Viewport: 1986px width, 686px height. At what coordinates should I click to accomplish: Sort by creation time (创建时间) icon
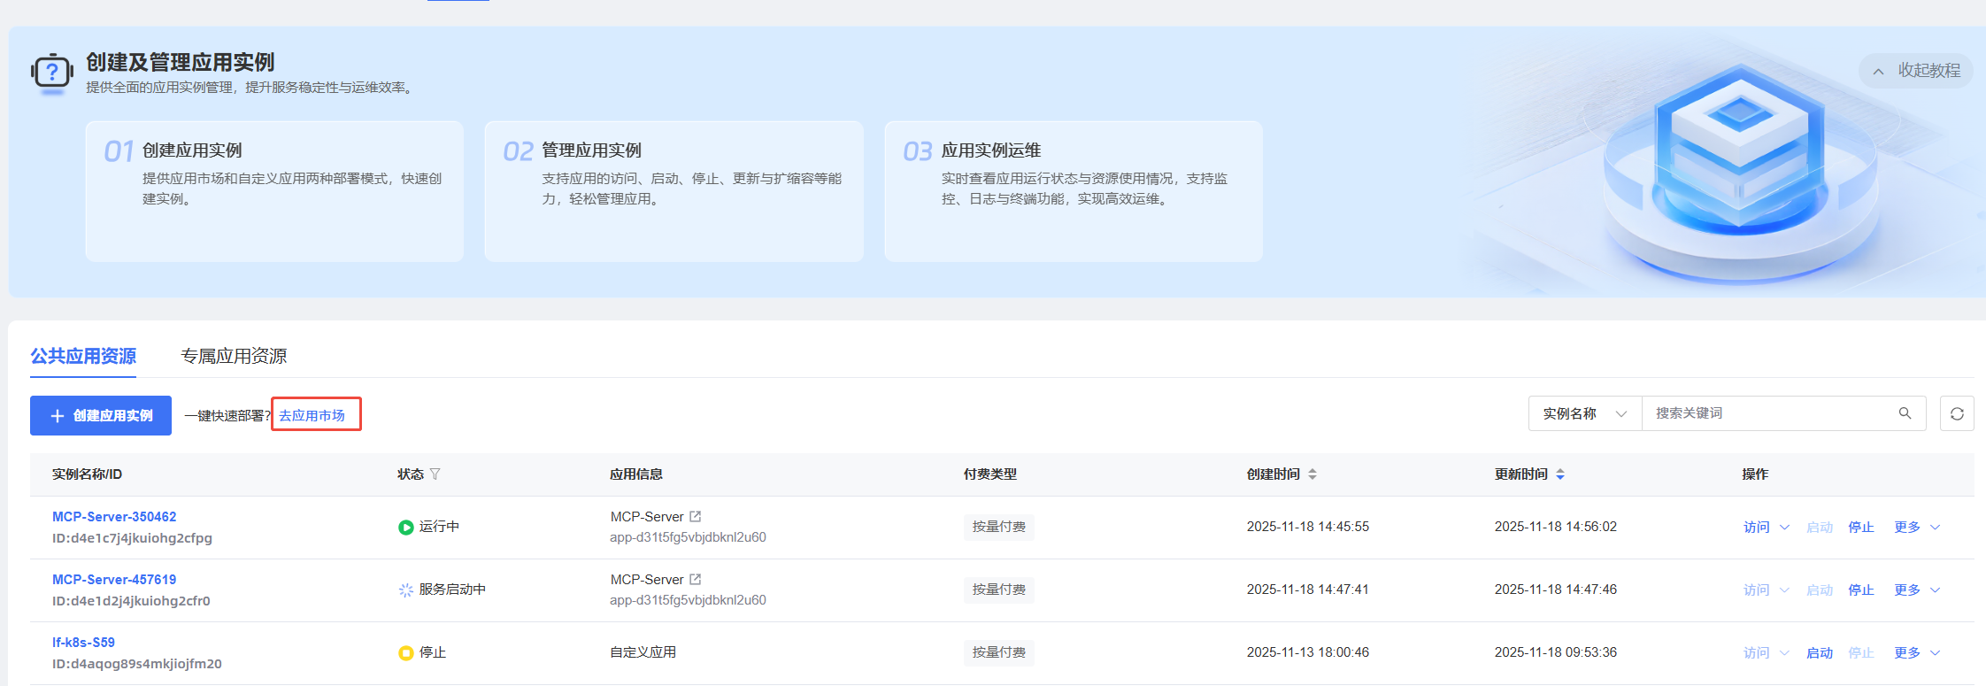[1312, 474]
